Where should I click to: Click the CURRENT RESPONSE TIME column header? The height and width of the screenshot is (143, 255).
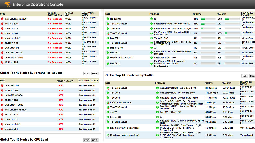pyautogui.click(x=55, y=14)
